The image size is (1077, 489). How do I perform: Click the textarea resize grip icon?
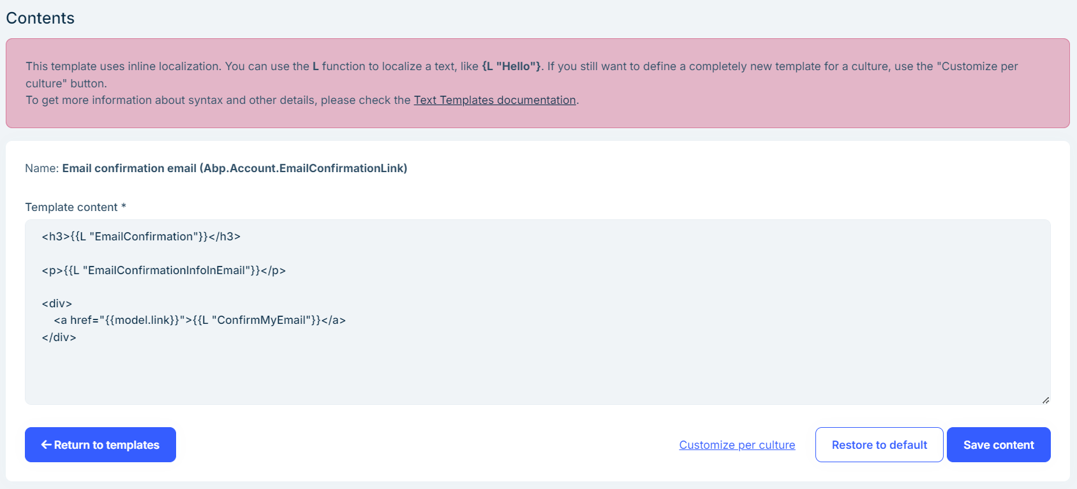[1046, 400]
